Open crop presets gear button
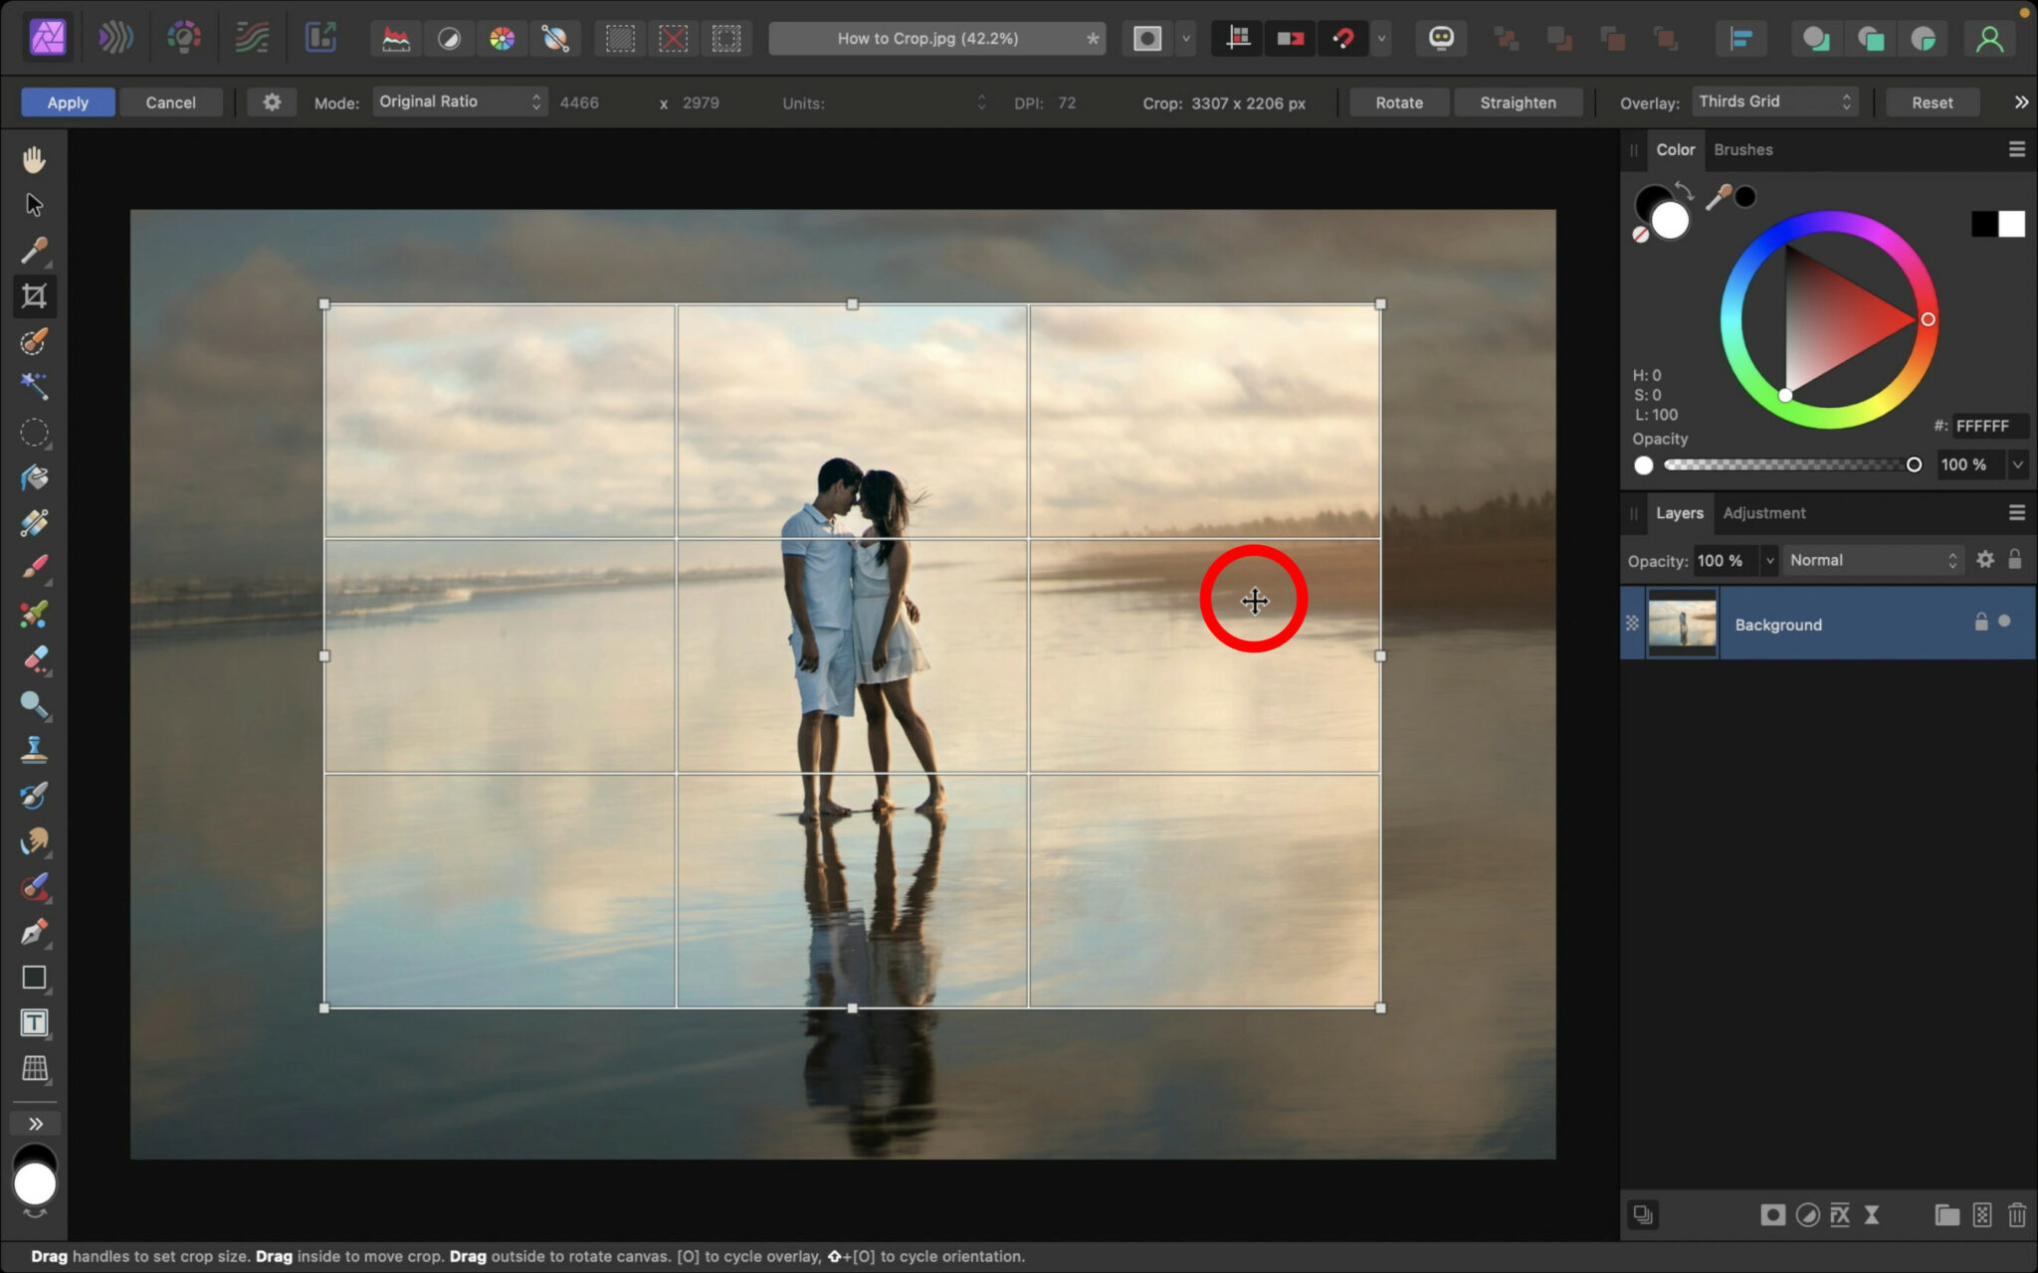This screenshot has height=1273, width=2038. [x=272, y=102]
